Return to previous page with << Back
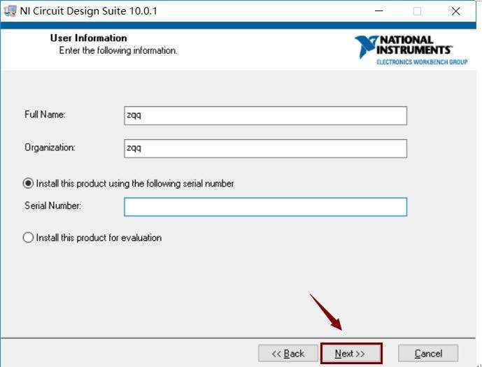The width and height of the screenshot is (482, 367). 288,353
